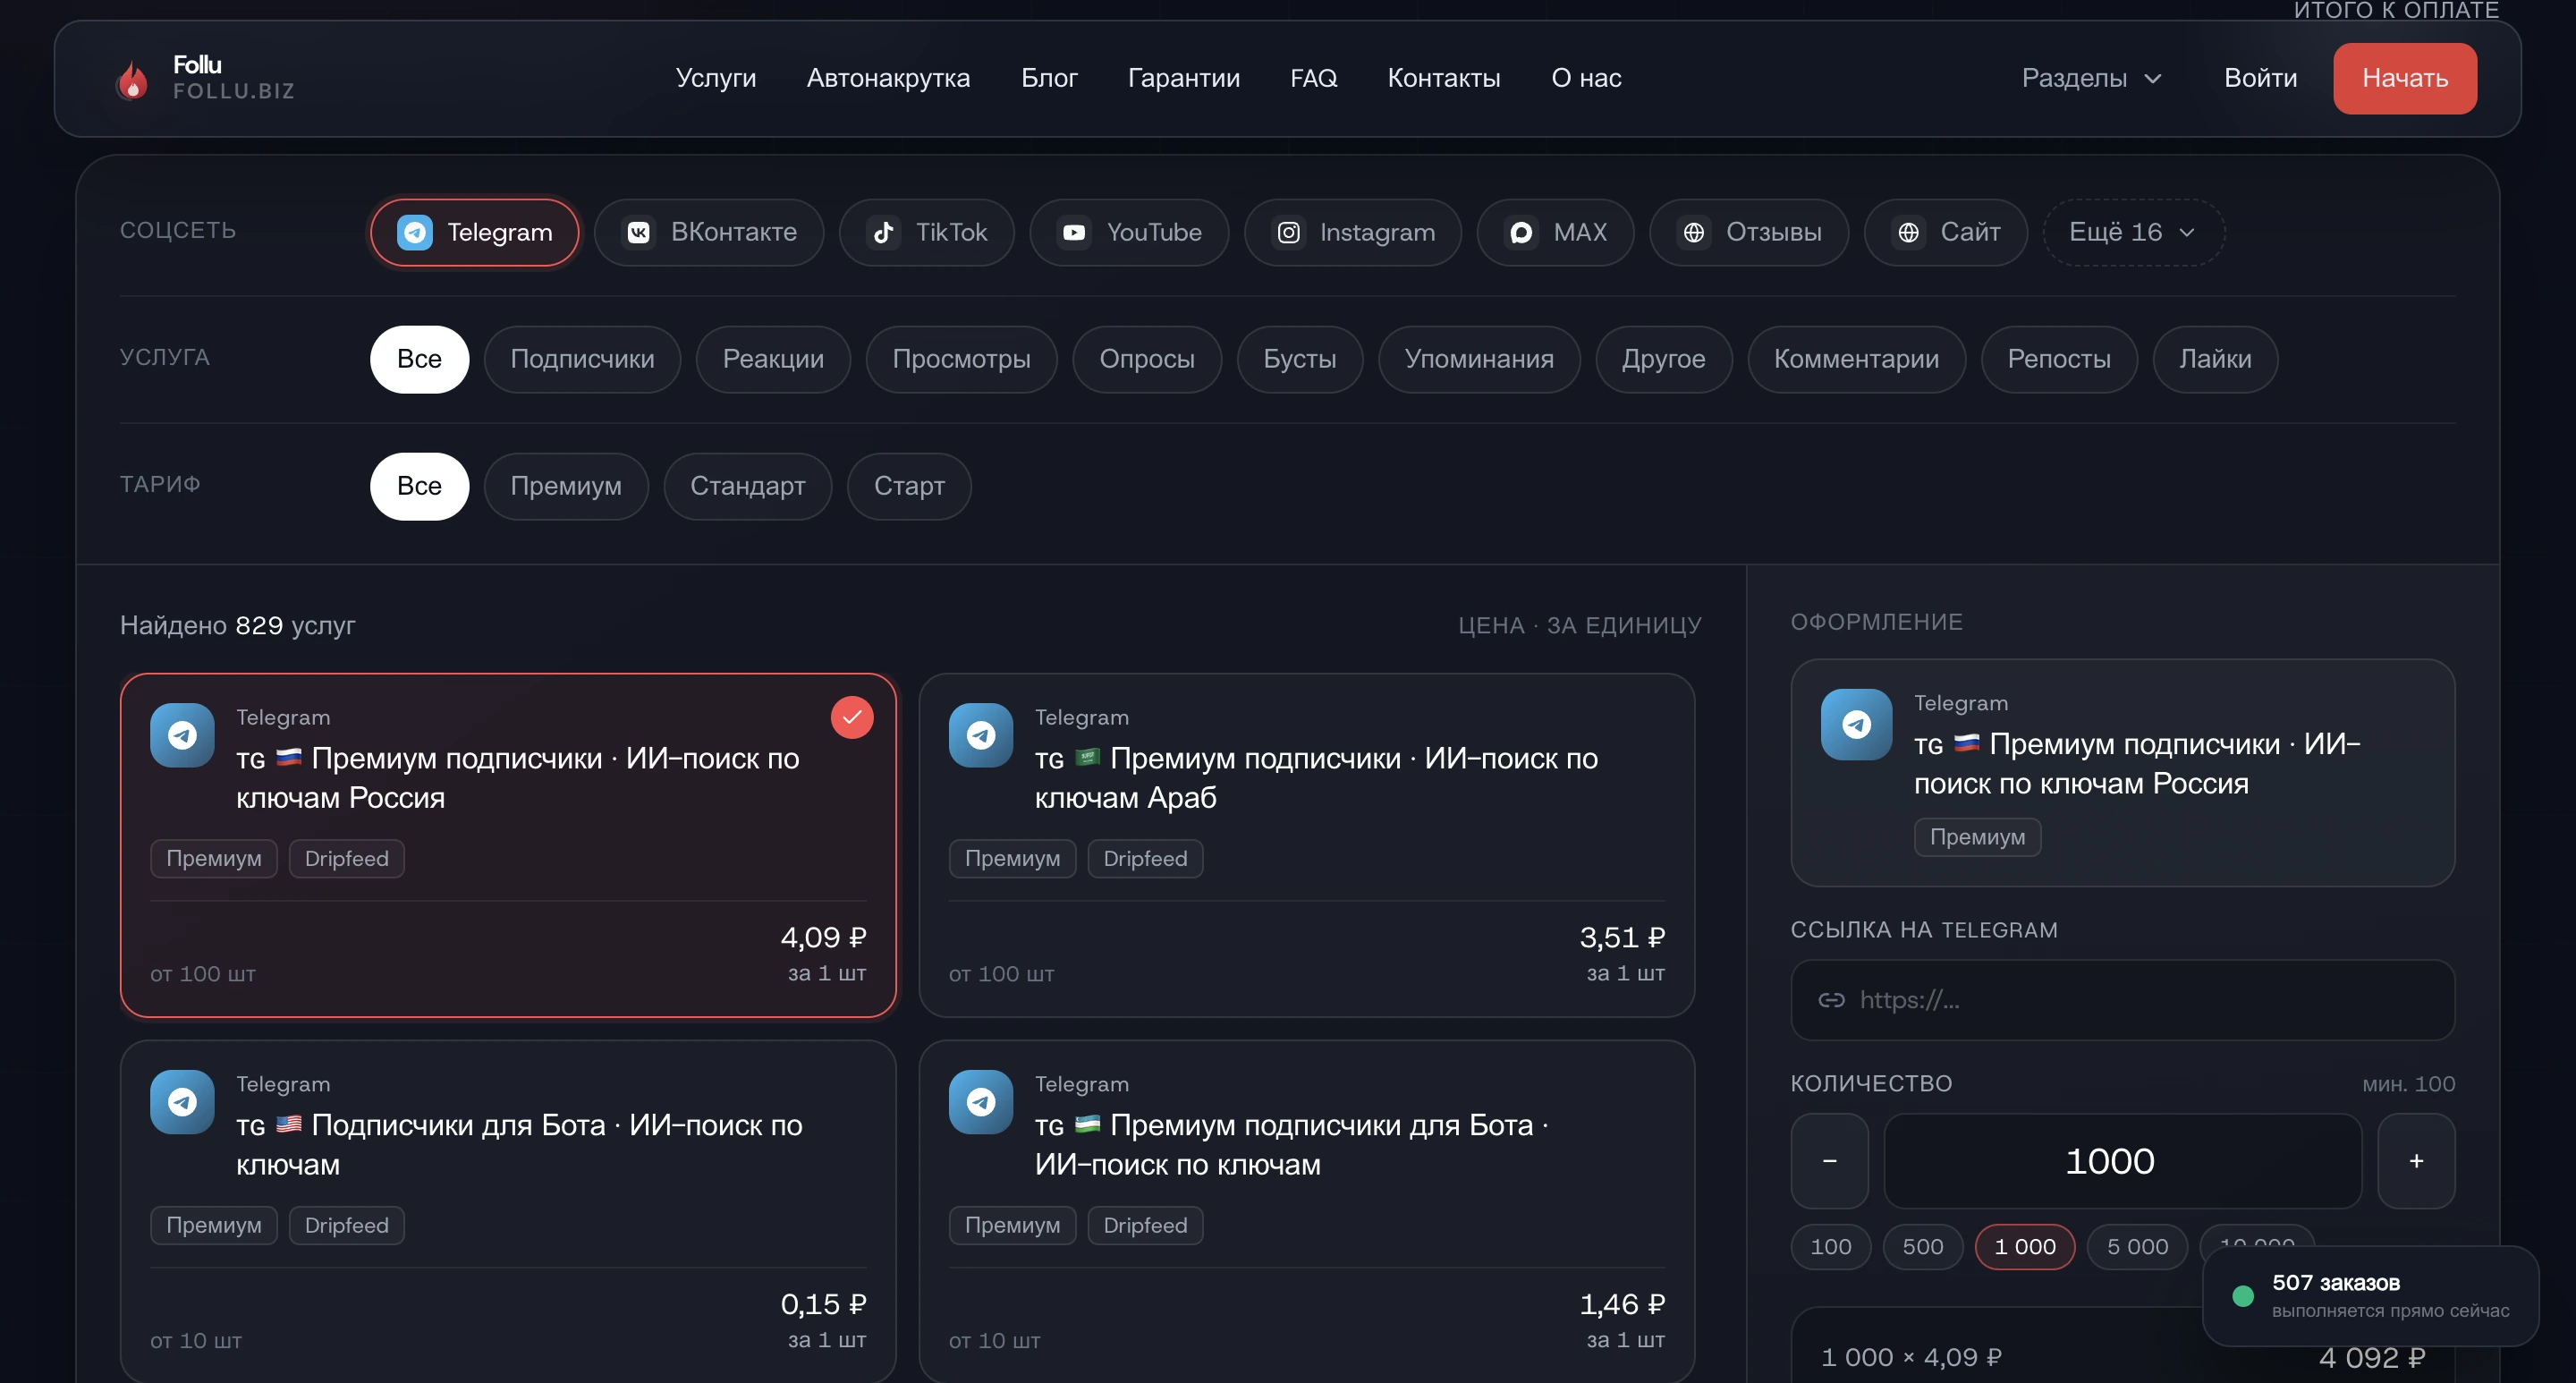This screenshot has height=1383, width=2576.
Task: Click green status dot in orders notification
Action: point(2242,1296)
